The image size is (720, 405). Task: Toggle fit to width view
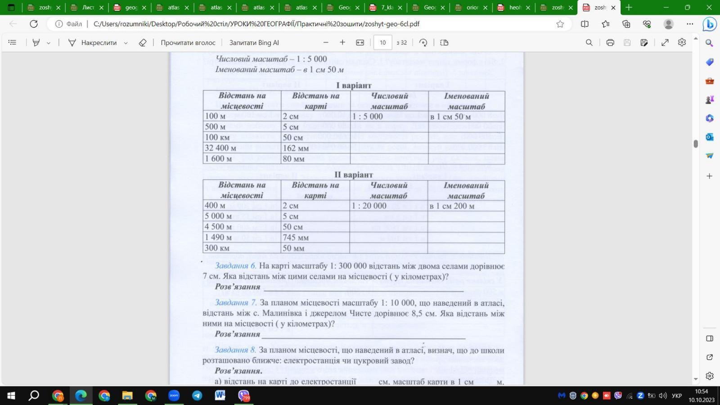pyautogui.click(x=360, y=42)
